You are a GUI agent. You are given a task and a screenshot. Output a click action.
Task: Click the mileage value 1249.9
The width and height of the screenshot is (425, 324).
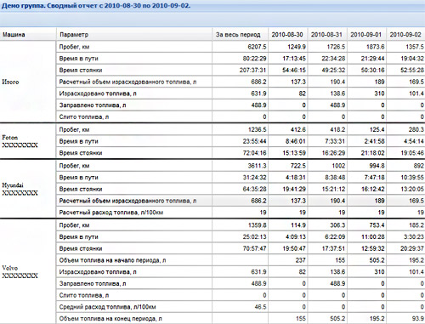[x=297, y=47]
